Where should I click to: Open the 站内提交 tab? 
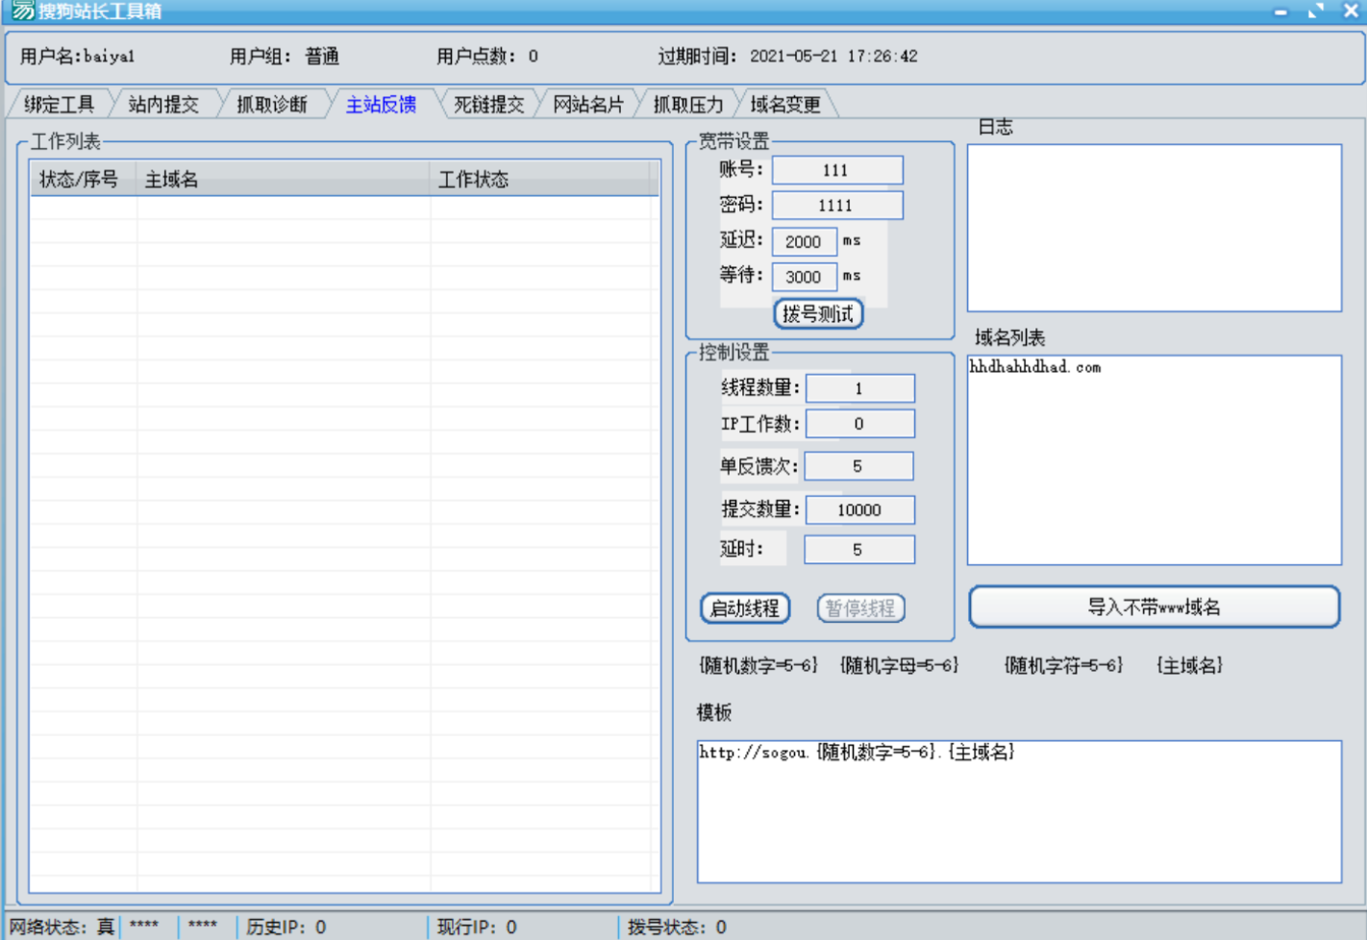163,105
